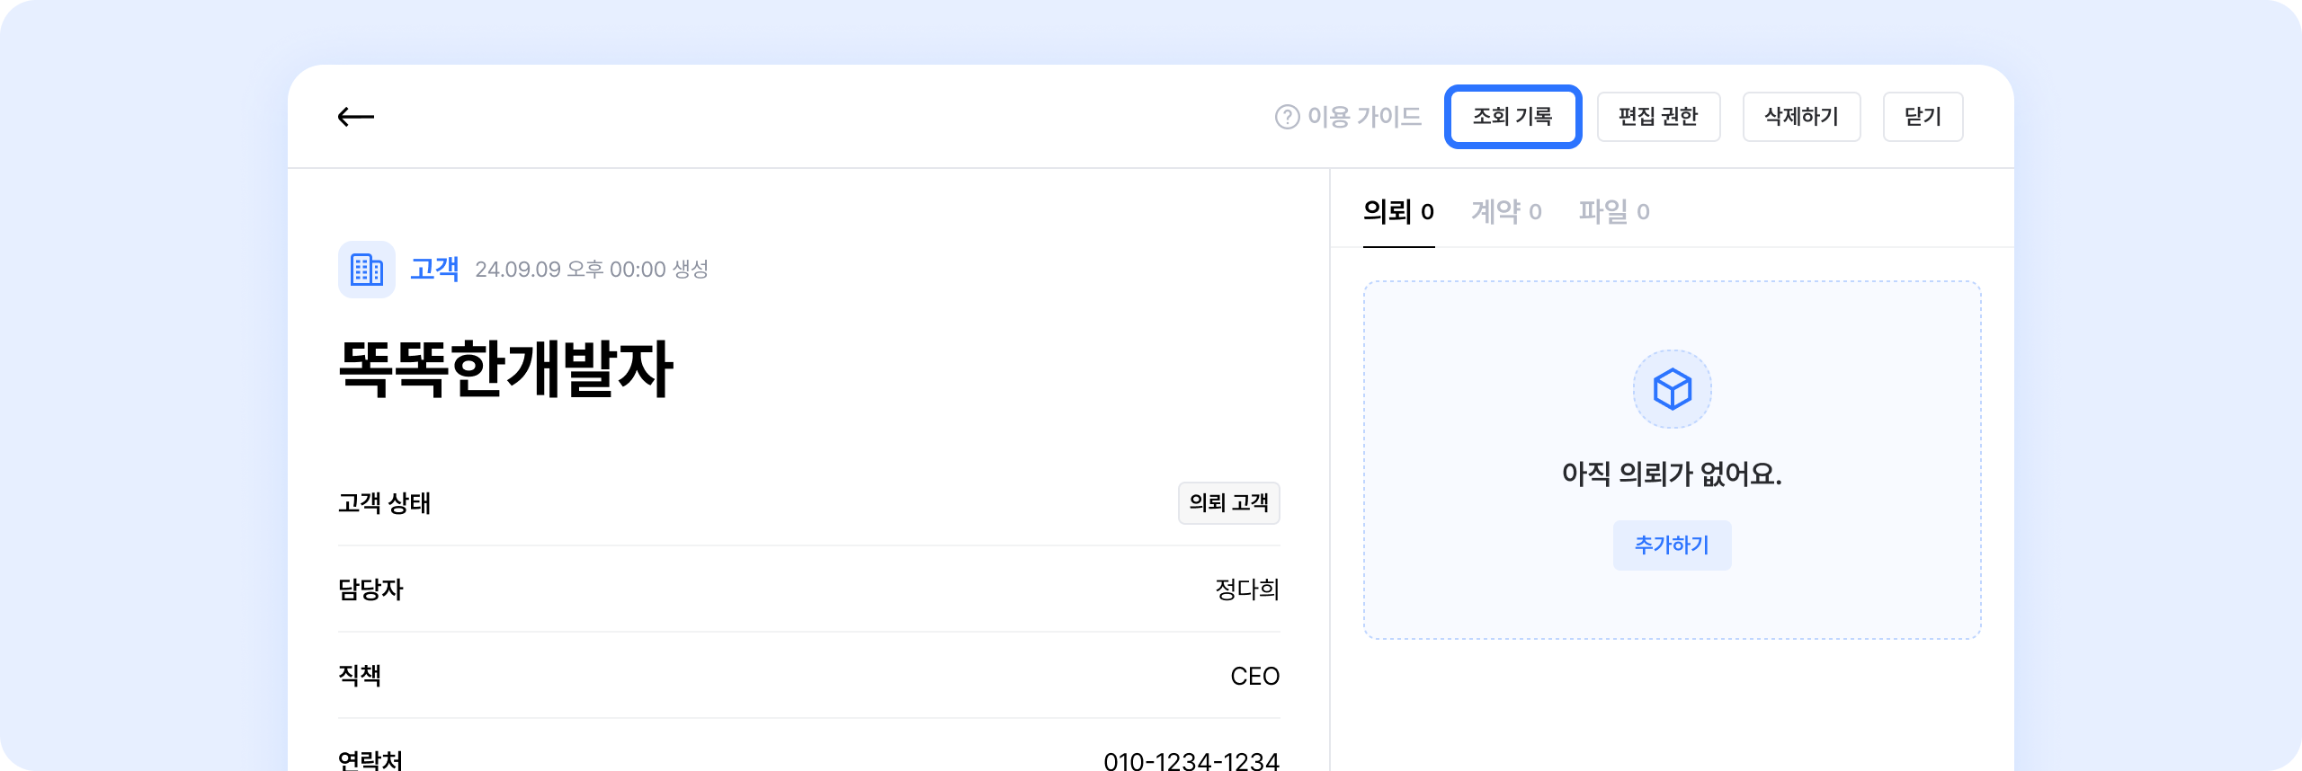Image resolution: width=2302 pixels, height=771 pixels.
Task: Switch to the 의뢰 0 tab
Action: [1398, 212]
